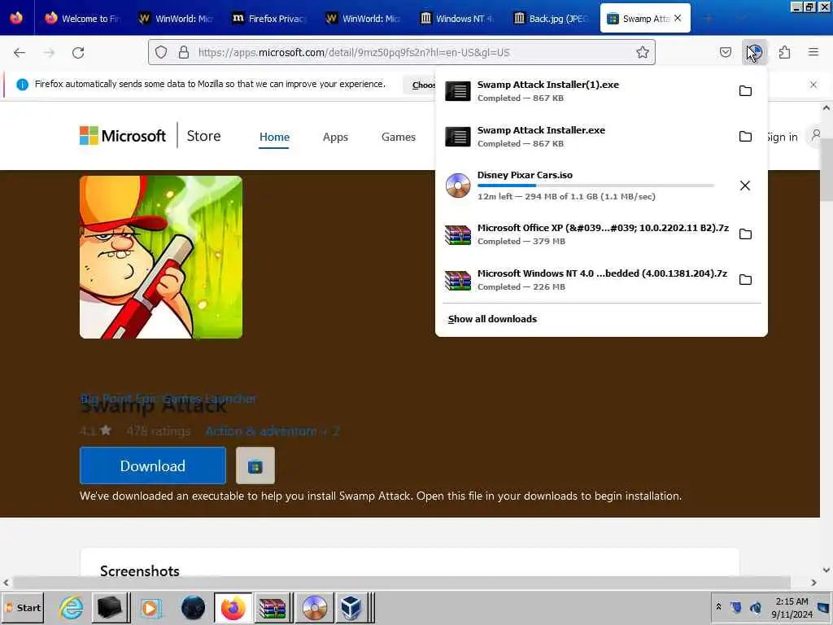Open the Save to Pocket icon

(725, 52)
